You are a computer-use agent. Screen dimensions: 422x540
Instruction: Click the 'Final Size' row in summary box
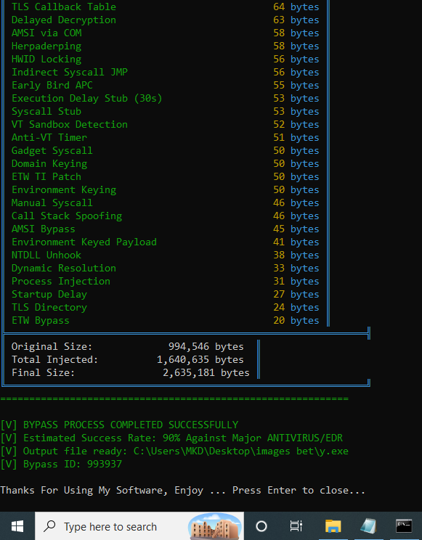130,372
